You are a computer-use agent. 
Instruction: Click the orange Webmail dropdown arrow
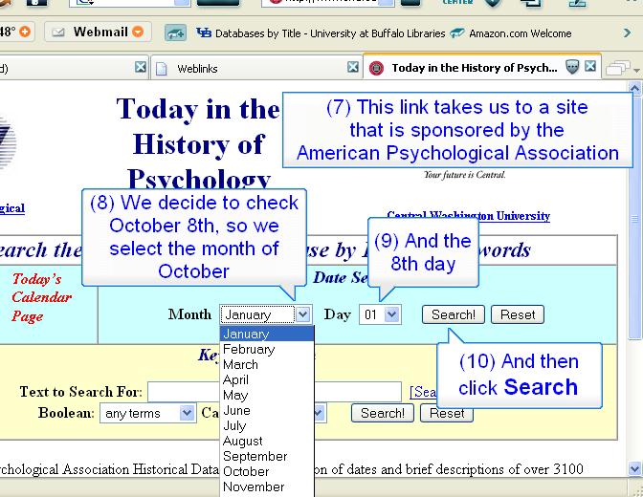[x=138, y=32]
